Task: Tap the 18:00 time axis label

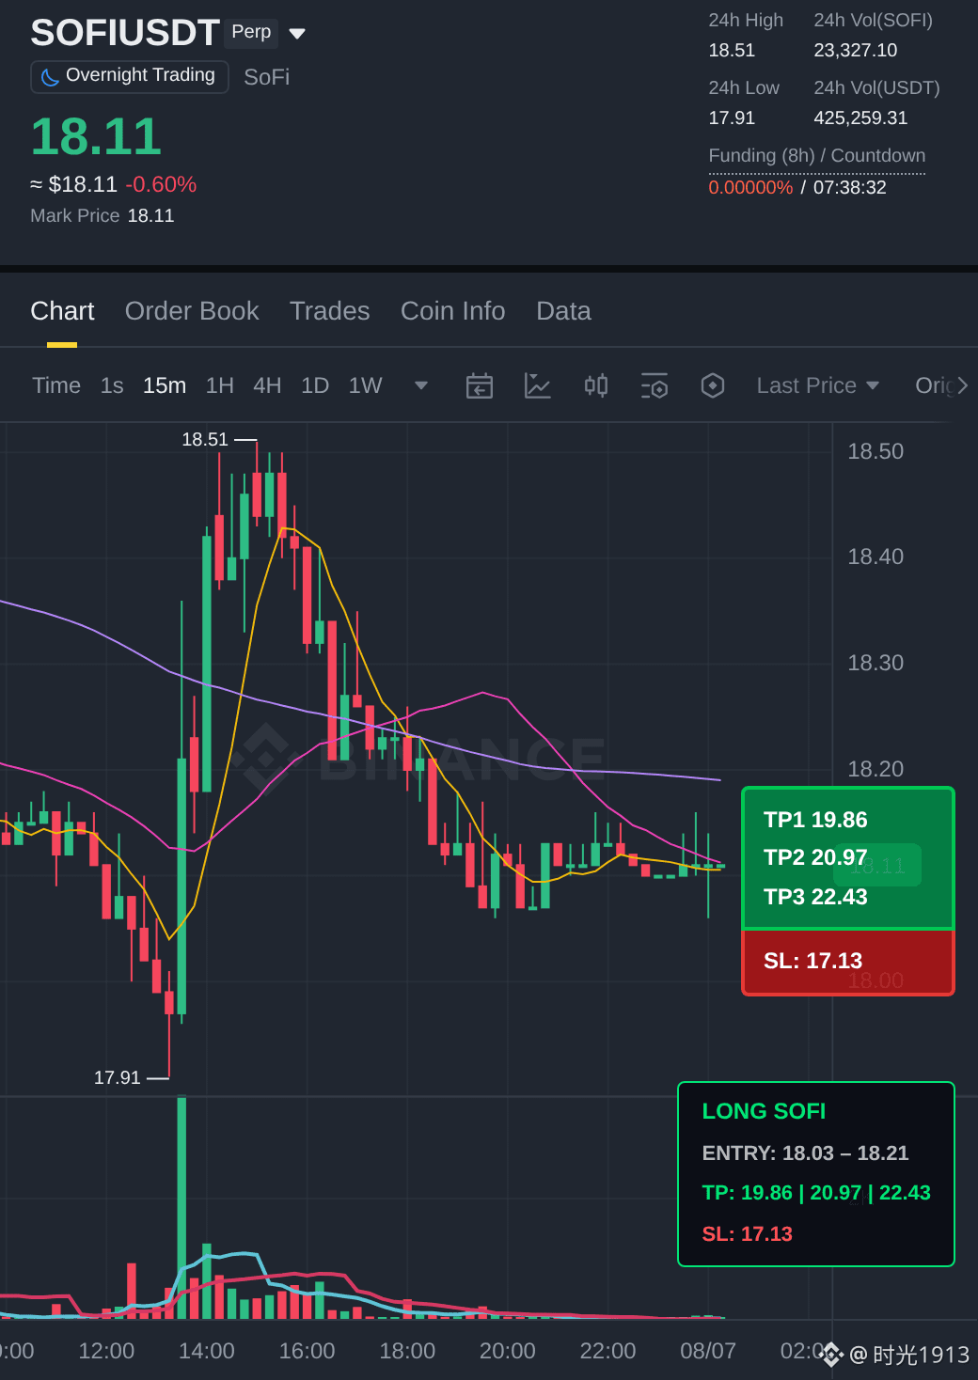Action: coord(407,1352)
